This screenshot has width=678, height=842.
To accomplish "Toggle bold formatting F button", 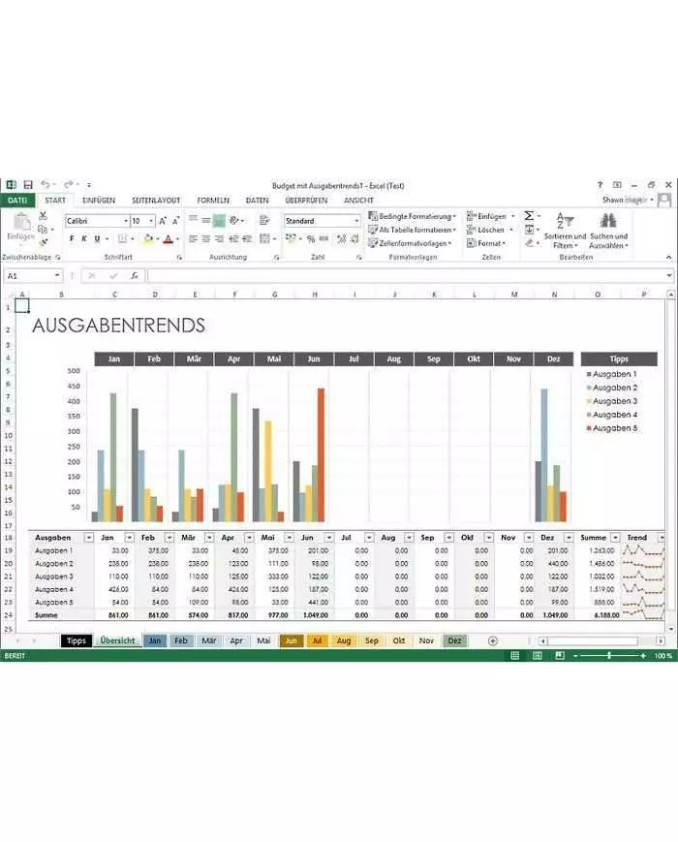I will click(71, 238).
